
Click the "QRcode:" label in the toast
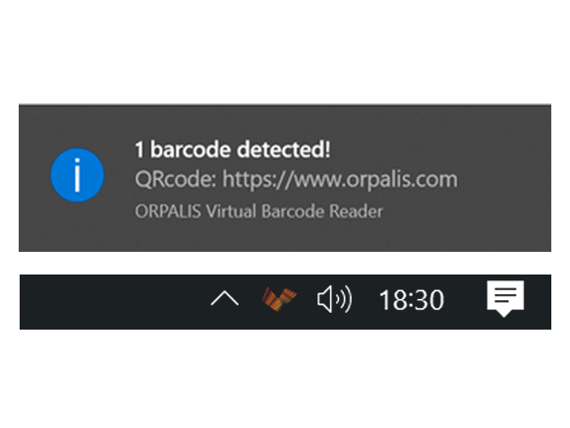(176, 179)
